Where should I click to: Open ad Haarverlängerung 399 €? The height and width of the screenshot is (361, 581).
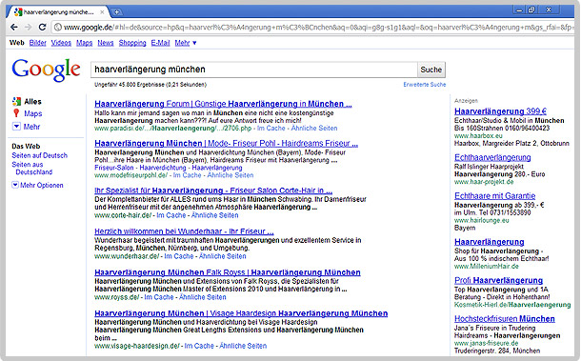point(500,111)
